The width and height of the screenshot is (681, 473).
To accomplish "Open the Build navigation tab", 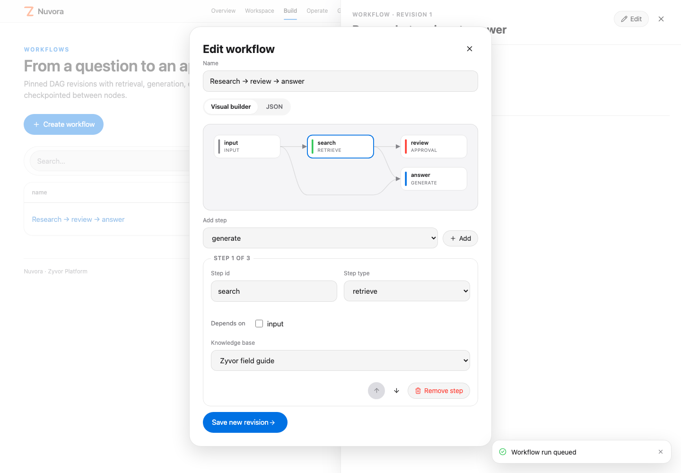I will 290,11.
